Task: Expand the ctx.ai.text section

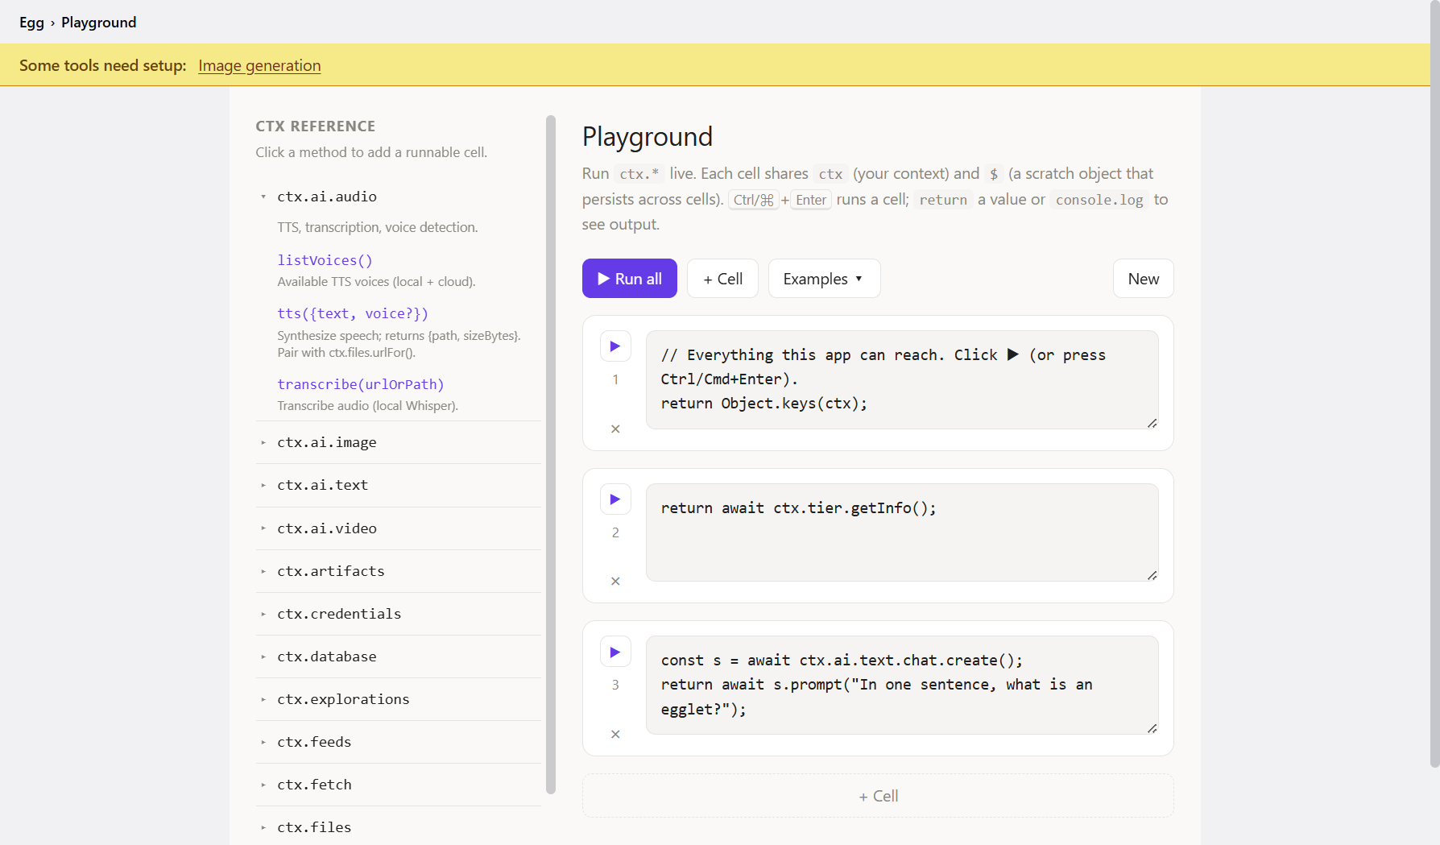Action: 398,485
